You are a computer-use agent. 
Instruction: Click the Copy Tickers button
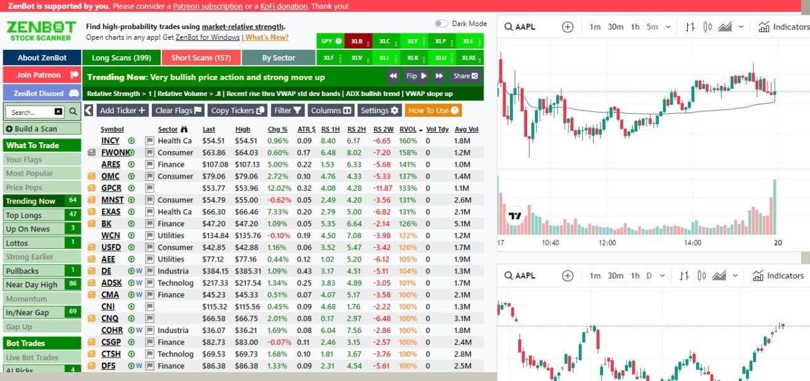coord(237,110)
